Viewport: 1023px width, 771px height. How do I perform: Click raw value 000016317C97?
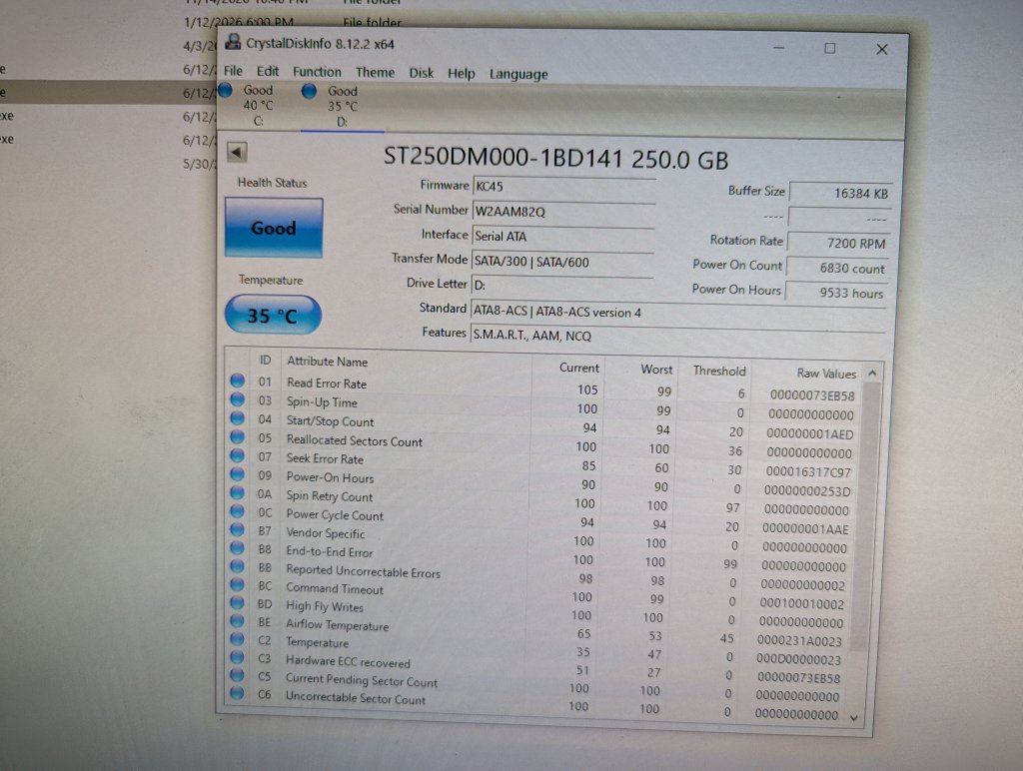click(807, 471)
